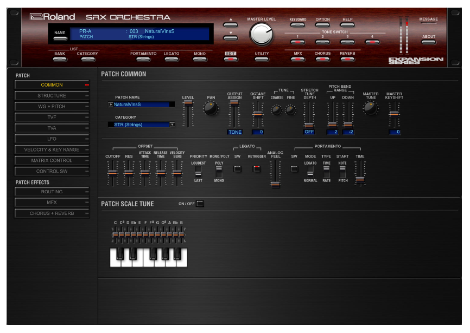Click the Level slider

pos(188,114)
